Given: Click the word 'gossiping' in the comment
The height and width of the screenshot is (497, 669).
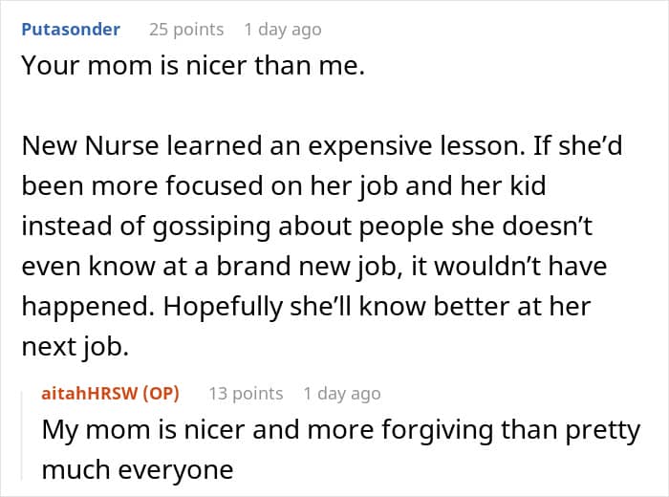Looking at the screenshot, I should pos(211,227).
